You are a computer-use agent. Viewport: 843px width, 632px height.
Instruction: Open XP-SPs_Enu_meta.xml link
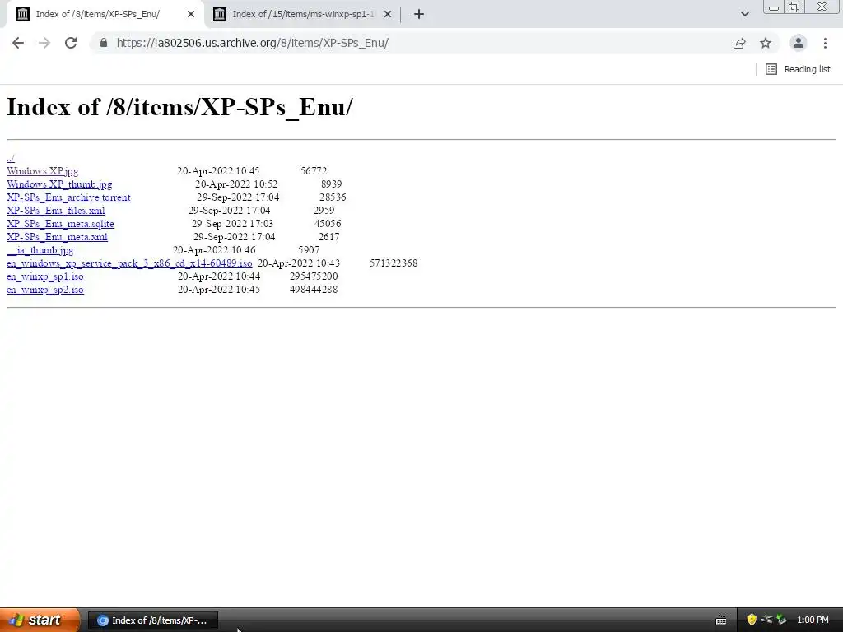[x=57, y=237]
